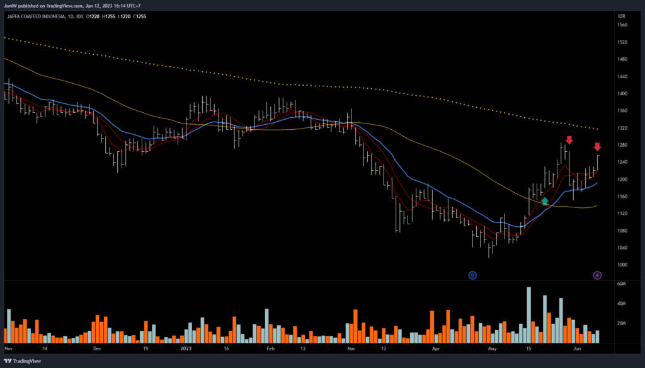This screenshot has height=368, width=645.
Task: Select the Jun label on time axis
Action: point(577,348)
